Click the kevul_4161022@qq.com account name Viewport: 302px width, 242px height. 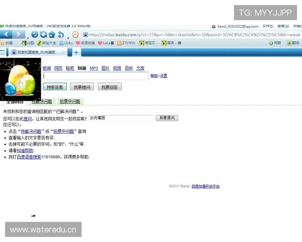click(x=238, y=26)
